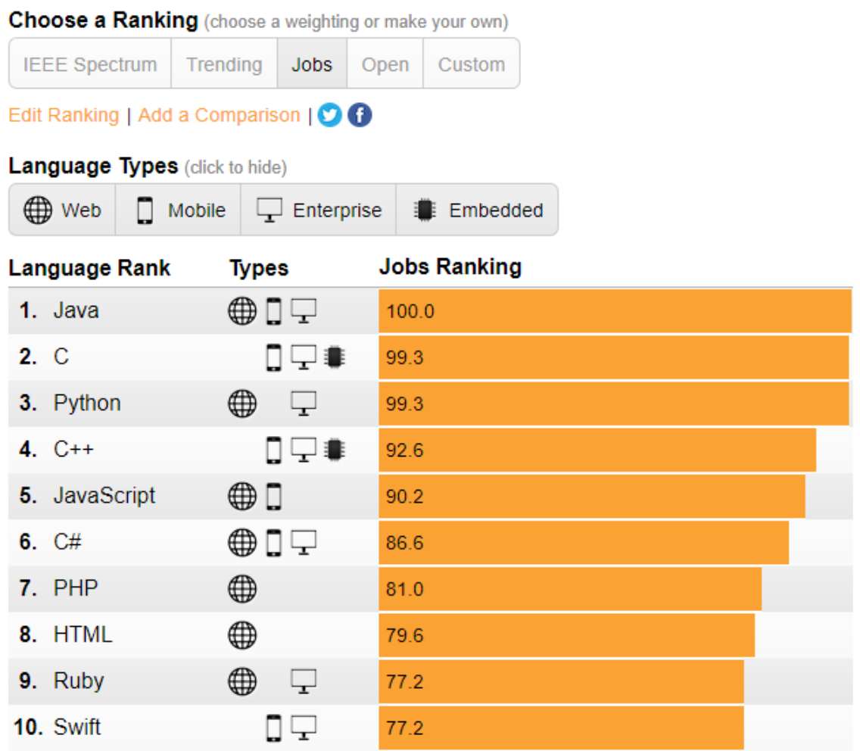Open the Custom ranking tab

[471, 64]
